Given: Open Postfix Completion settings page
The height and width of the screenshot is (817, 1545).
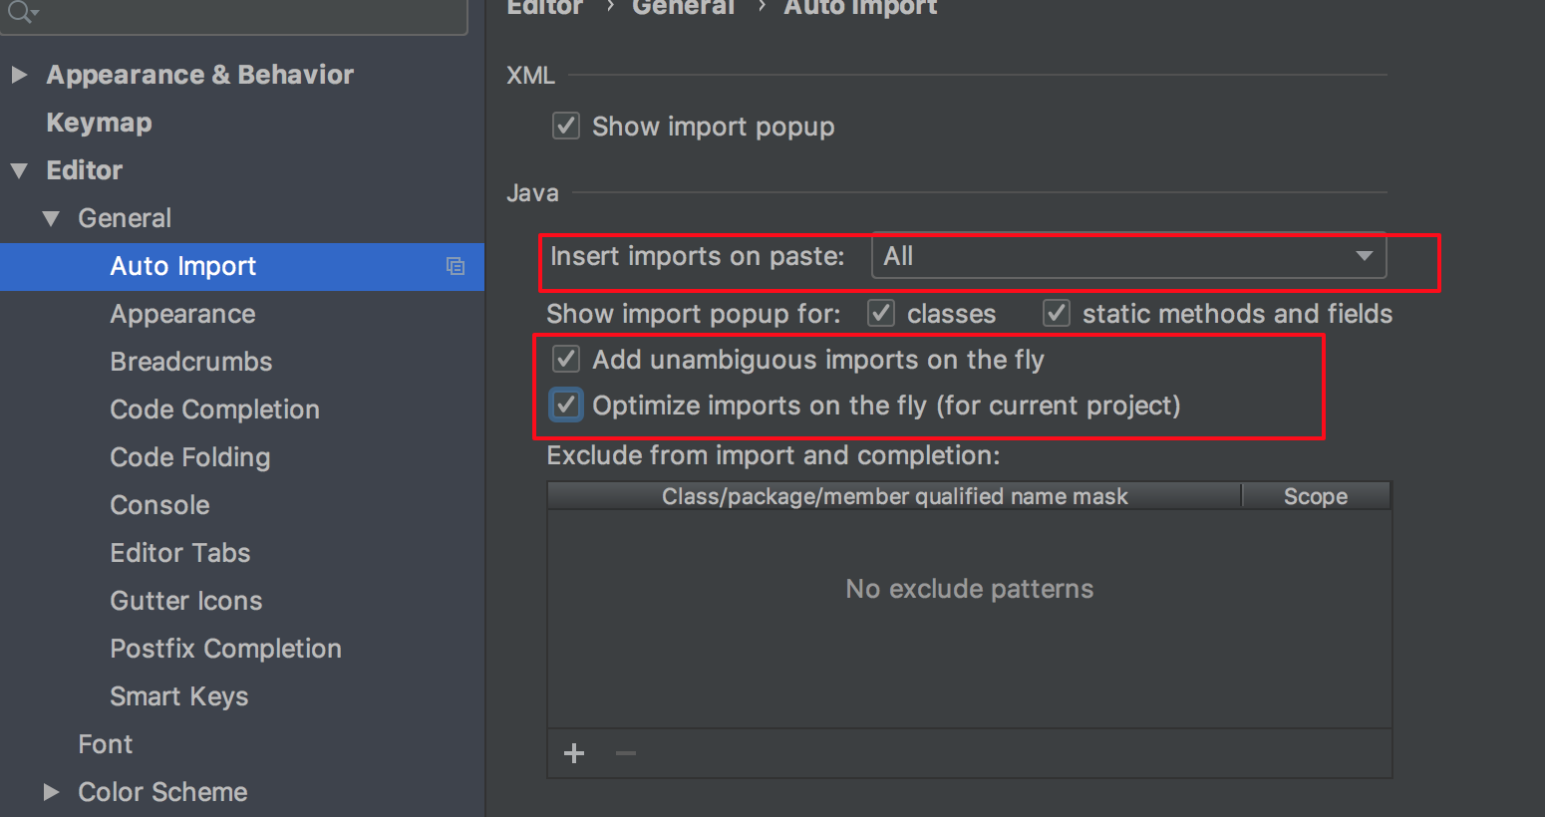Looking at the screenshot, I should 225,649.
